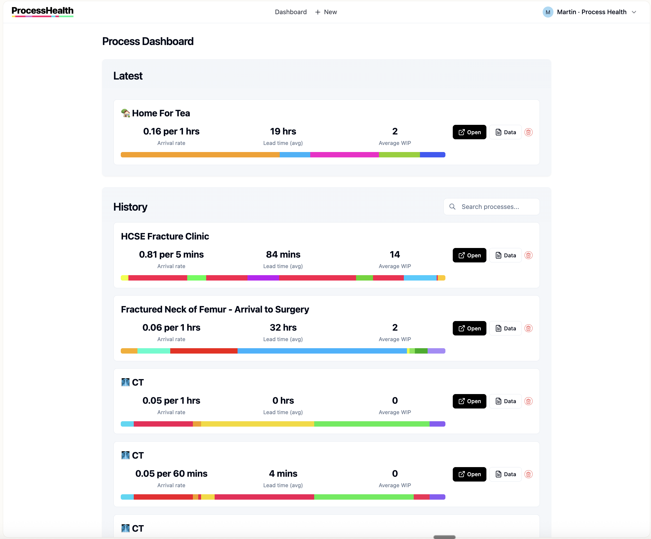Click Average WIP value 14
This screenshot has height=539, width=651.
(x=395, y=254)
